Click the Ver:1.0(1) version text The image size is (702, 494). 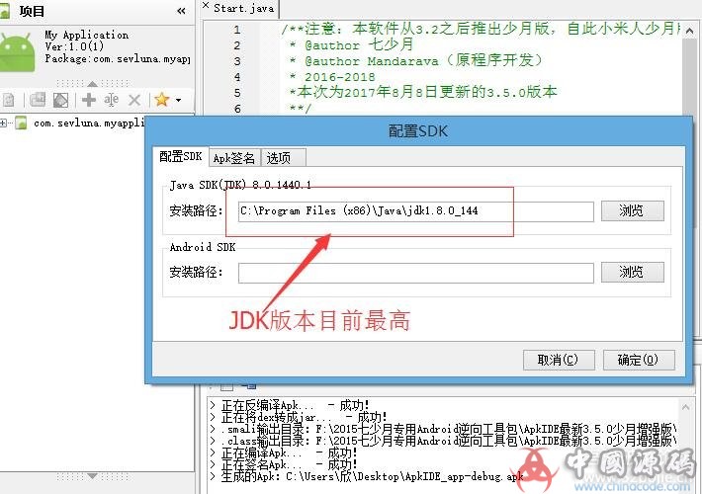pyautogui.click(x=74, y=46)
